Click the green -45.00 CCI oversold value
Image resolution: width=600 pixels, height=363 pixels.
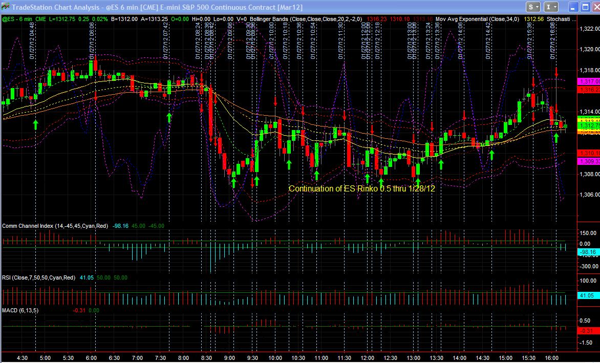point(156,226)
